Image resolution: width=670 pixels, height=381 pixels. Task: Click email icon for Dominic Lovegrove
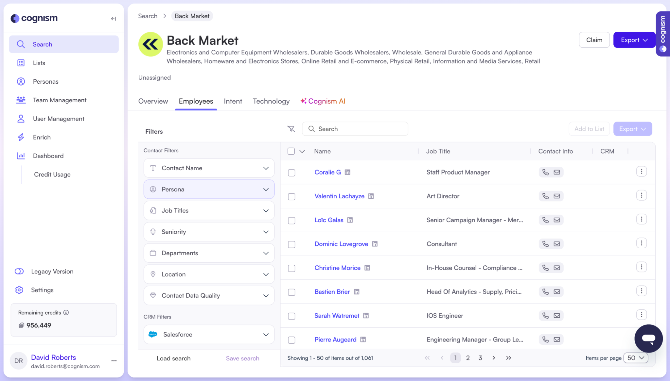coord(557,244)
